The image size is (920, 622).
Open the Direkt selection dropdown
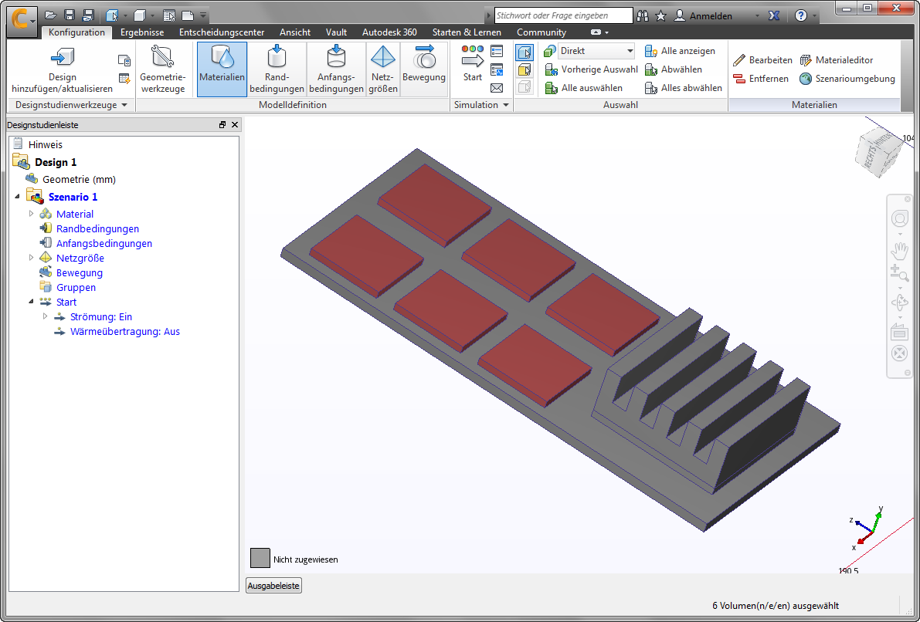(596, 51)
